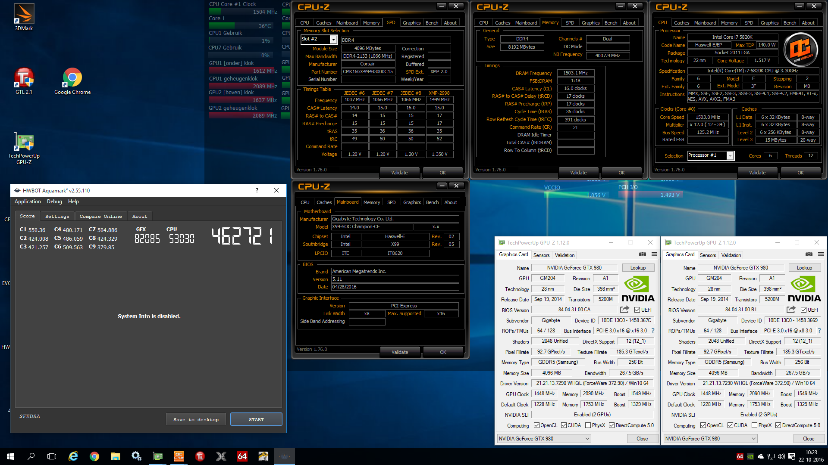828x465 pixels.
Task: Toggle the CUDA checkbox in the right GPU-Z
Action: click(x=730, y=425)
